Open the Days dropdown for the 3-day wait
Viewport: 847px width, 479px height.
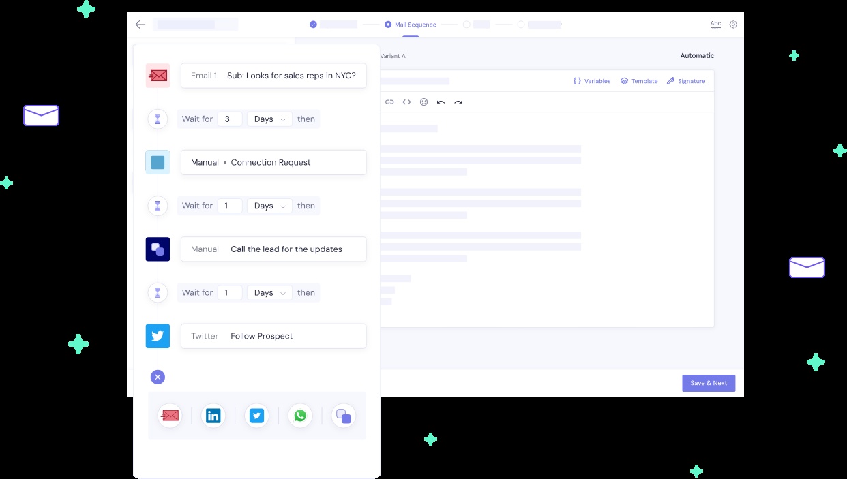pyautogui.click(x=269, y=119)
